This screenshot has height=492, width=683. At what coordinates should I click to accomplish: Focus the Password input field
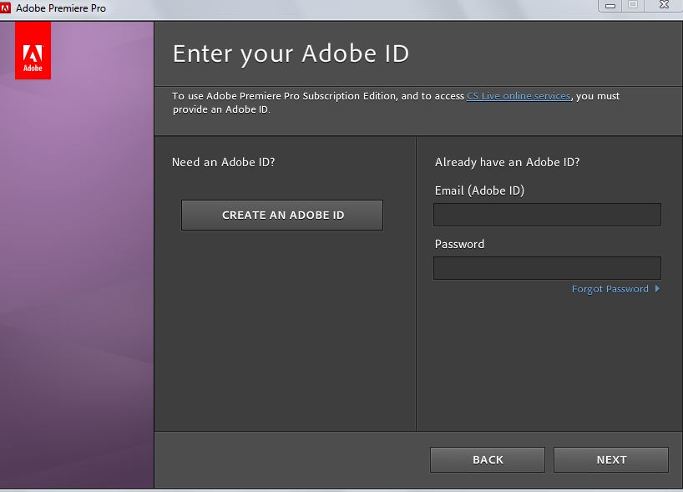(x=547, y=268)
